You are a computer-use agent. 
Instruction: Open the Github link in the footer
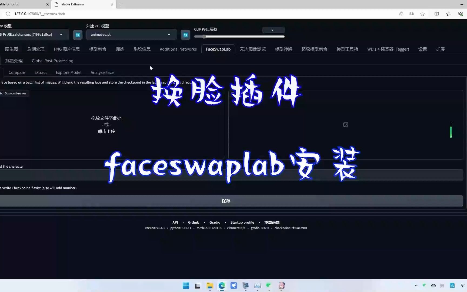click(194, 222)
